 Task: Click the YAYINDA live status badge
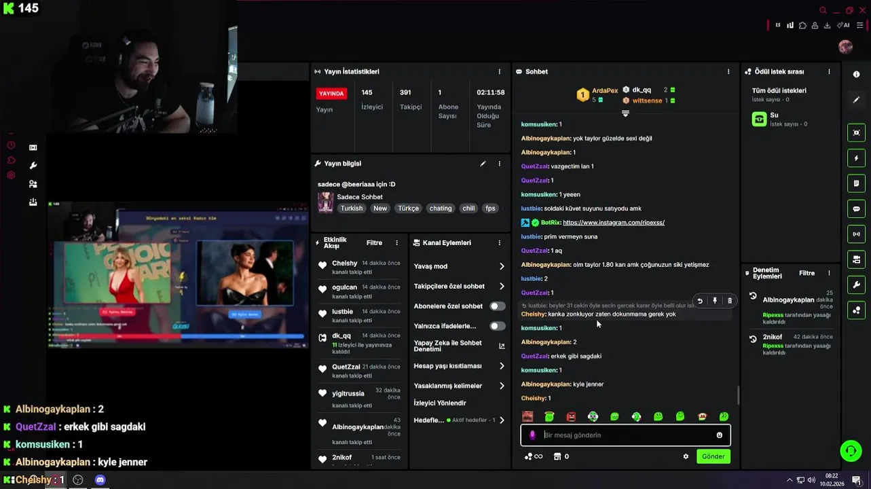[331, 93]
